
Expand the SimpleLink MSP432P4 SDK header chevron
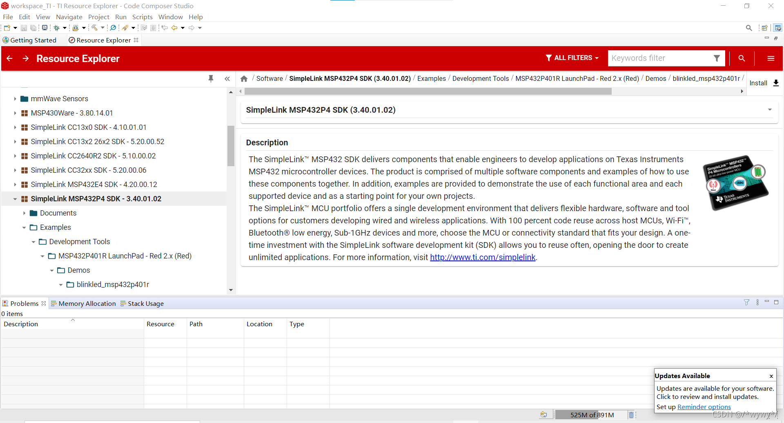[x=770, y=109]
